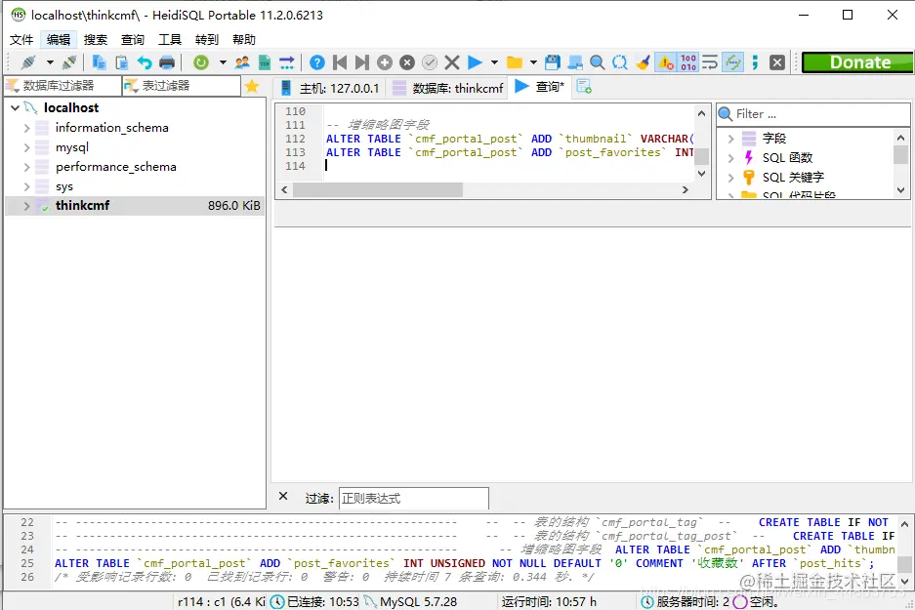
Task: Click the CSV export icon
Action: tap(265, 61)
